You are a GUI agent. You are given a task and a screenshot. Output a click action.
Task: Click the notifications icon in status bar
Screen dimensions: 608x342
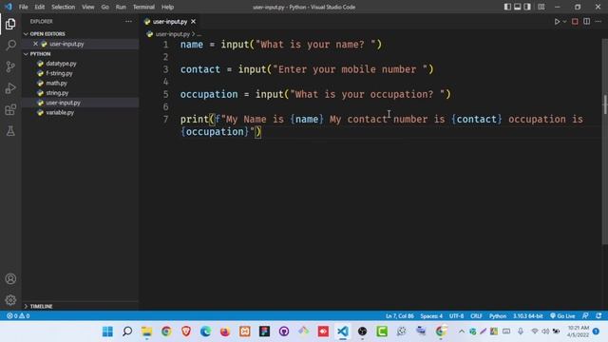click(598, 316)
